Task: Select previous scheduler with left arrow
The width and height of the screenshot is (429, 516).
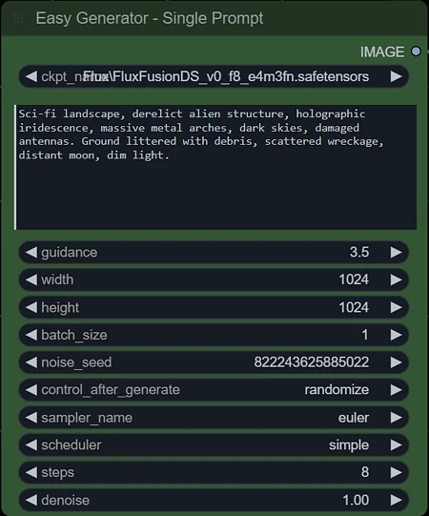Action: tap(31, 444)
